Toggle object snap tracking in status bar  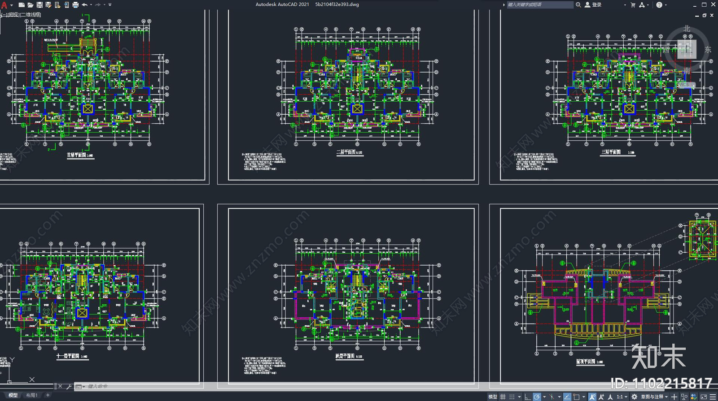pyautogui.click(x=567, y=397)
